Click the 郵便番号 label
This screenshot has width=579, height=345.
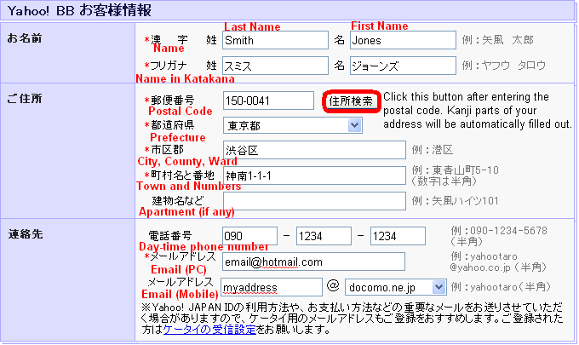point(173,101)
